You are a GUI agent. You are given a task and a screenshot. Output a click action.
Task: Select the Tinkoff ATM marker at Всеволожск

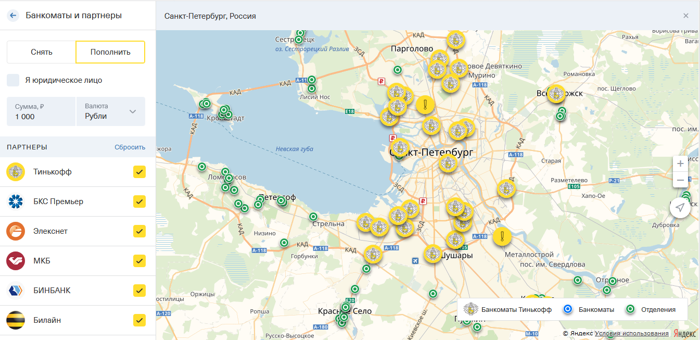pyautogui.click(x=556, y=94)
